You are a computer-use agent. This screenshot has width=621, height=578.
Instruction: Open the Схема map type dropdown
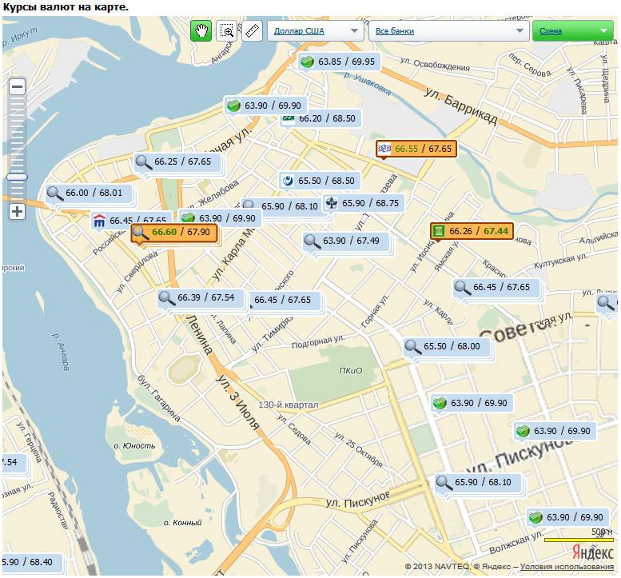(x=572, y=31)
